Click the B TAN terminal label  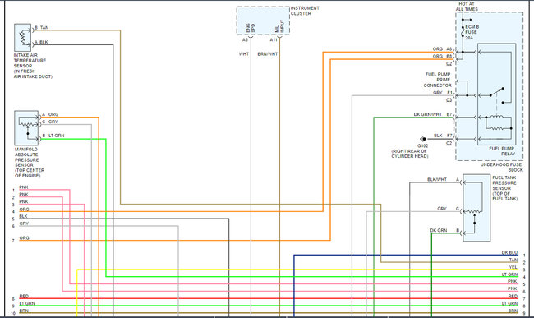[42, 27]
